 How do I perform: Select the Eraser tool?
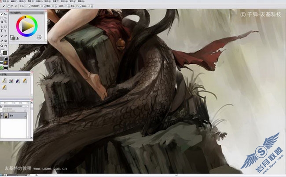tap(5, 36)
